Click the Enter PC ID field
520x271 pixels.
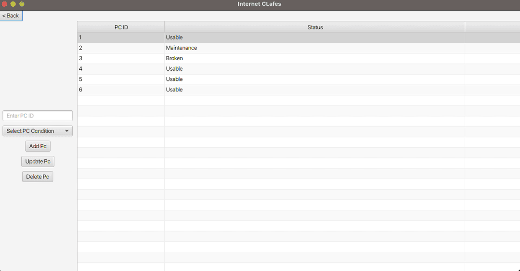coord(38,116)
